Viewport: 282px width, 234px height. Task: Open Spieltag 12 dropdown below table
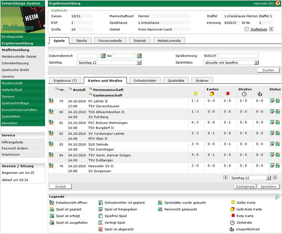pyautogui.click(x=269, y=178)
